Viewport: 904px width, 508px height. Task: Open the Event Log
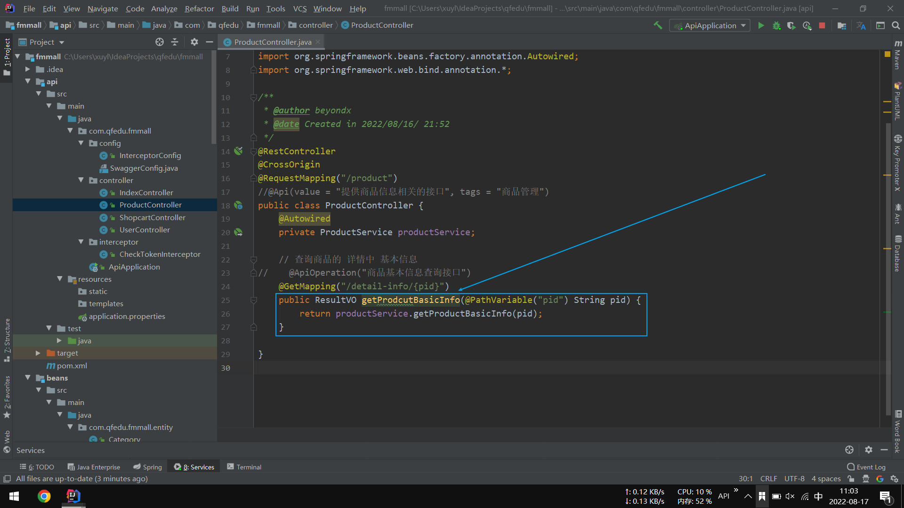(866, 467)
